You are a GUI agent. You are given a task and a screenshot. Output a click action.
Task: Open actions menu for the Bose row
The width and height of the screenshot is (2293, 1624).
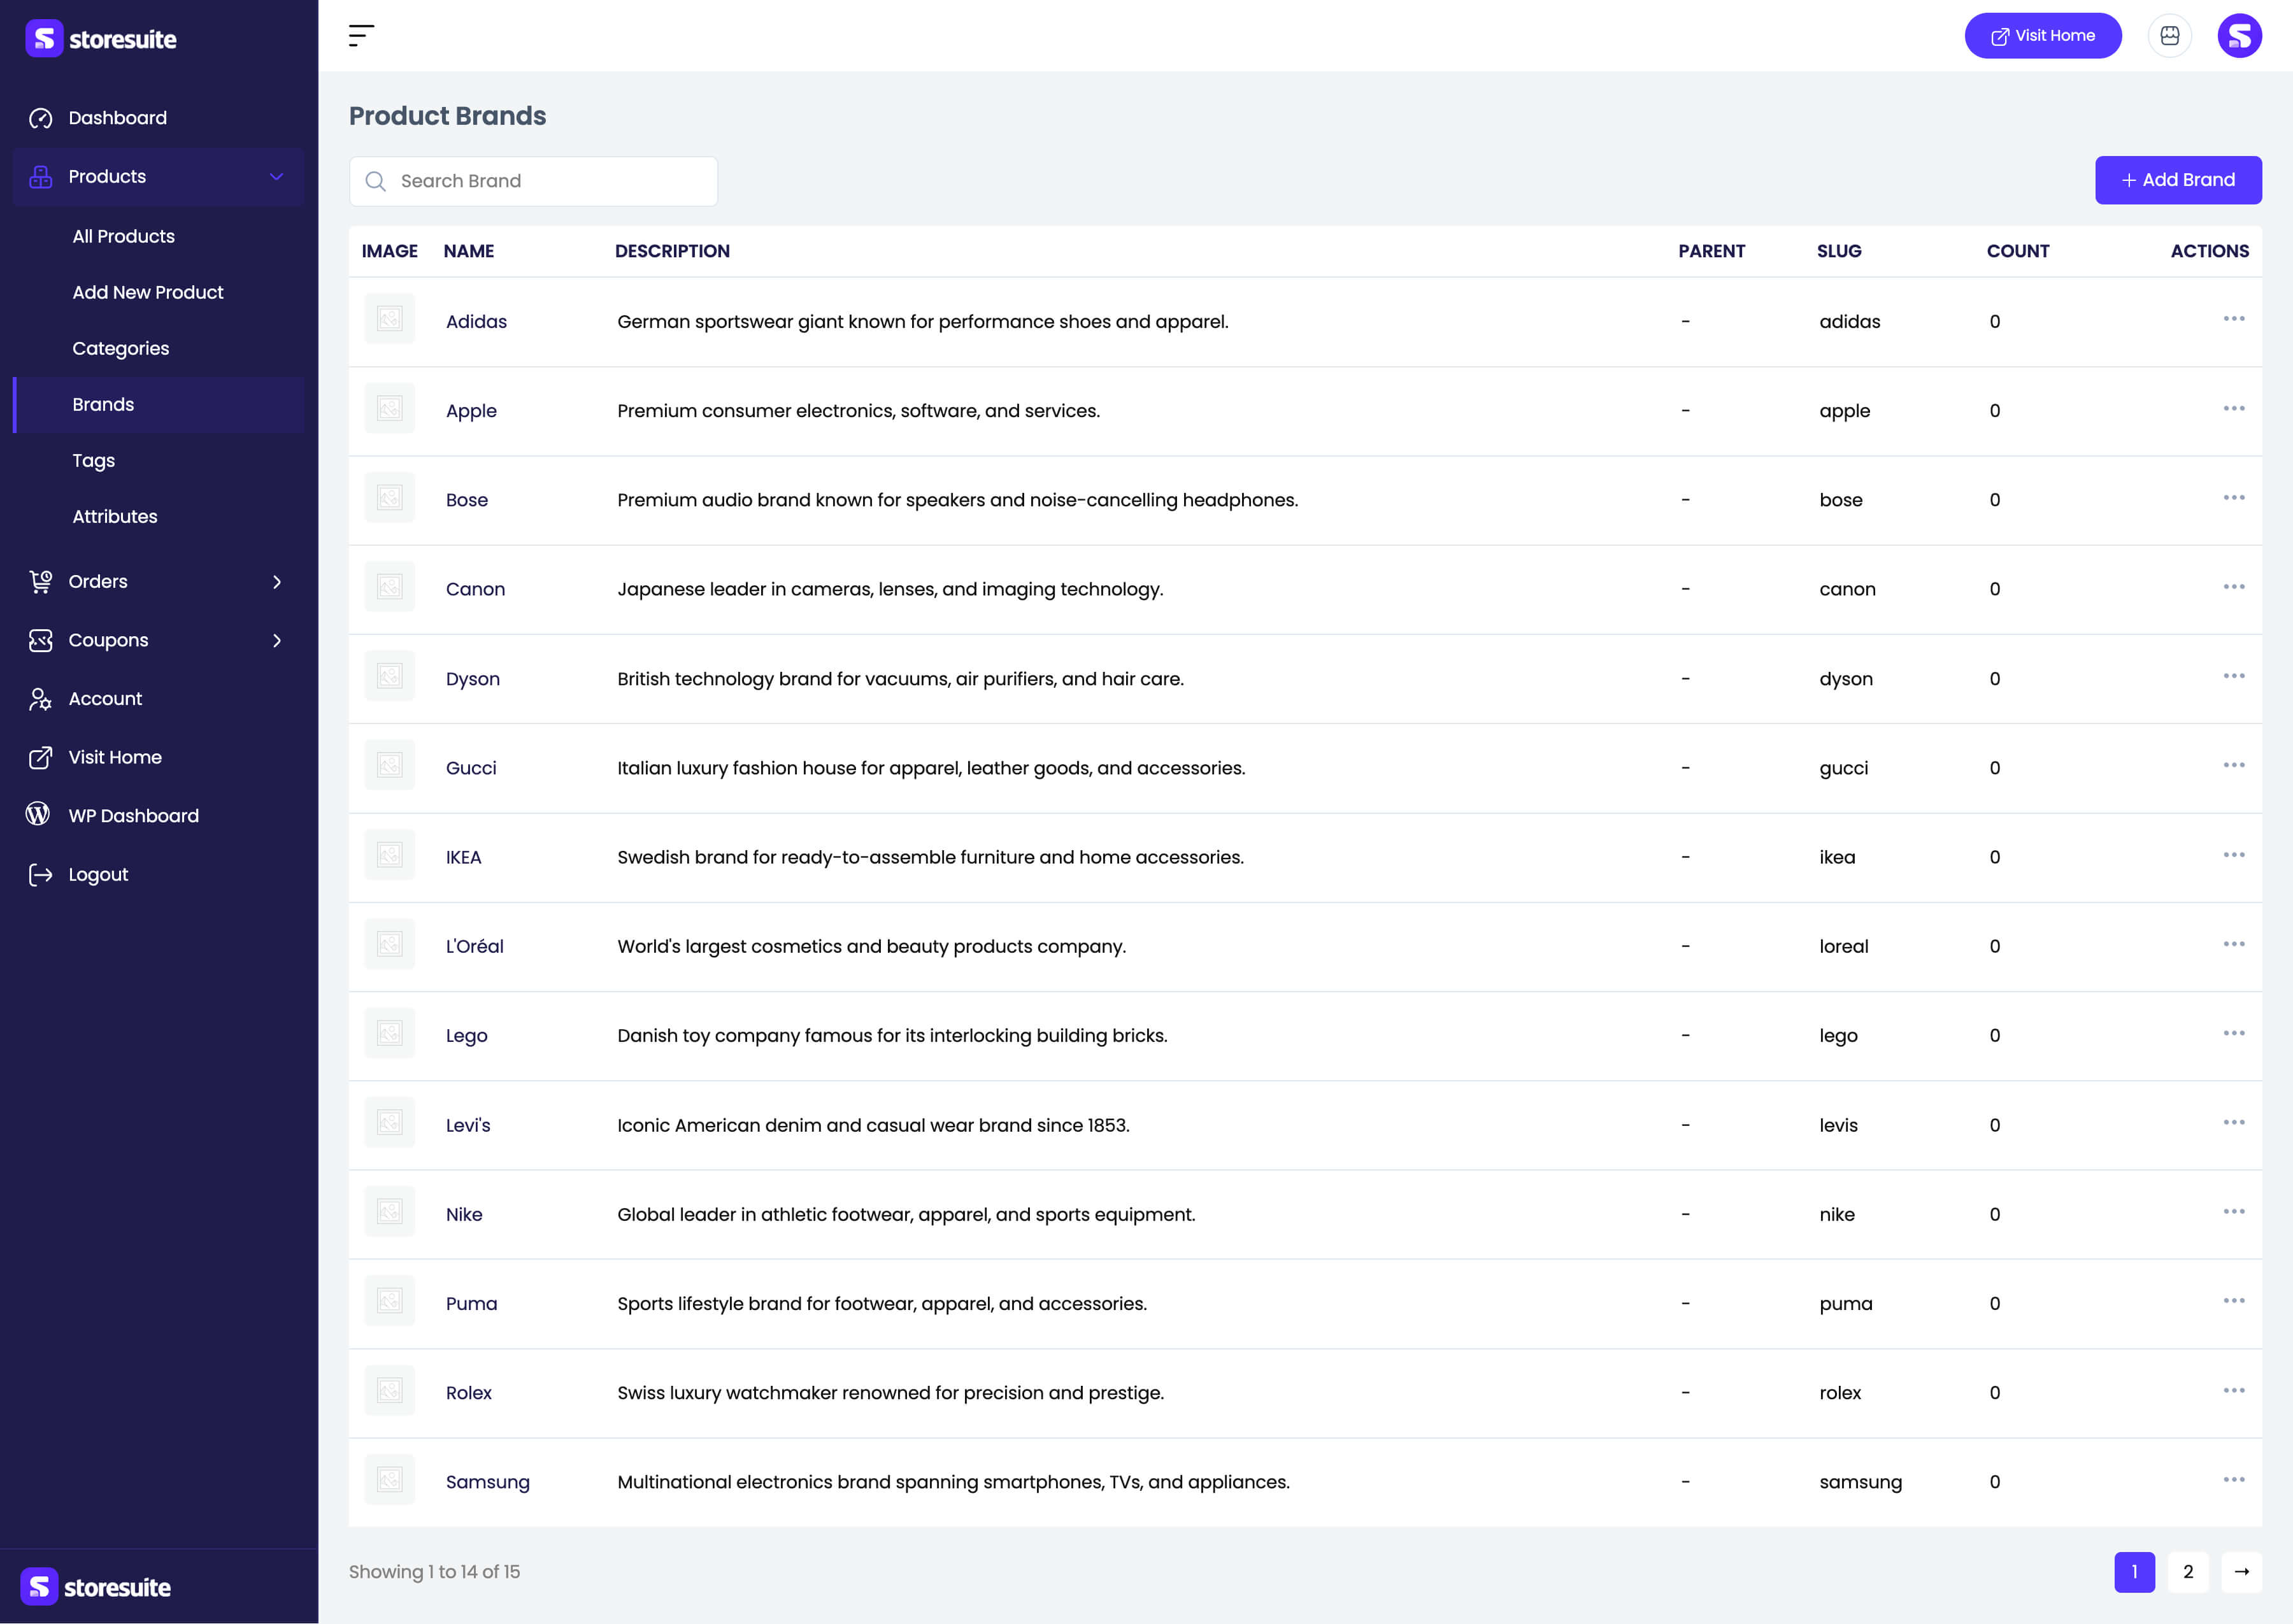[2233, 497]
